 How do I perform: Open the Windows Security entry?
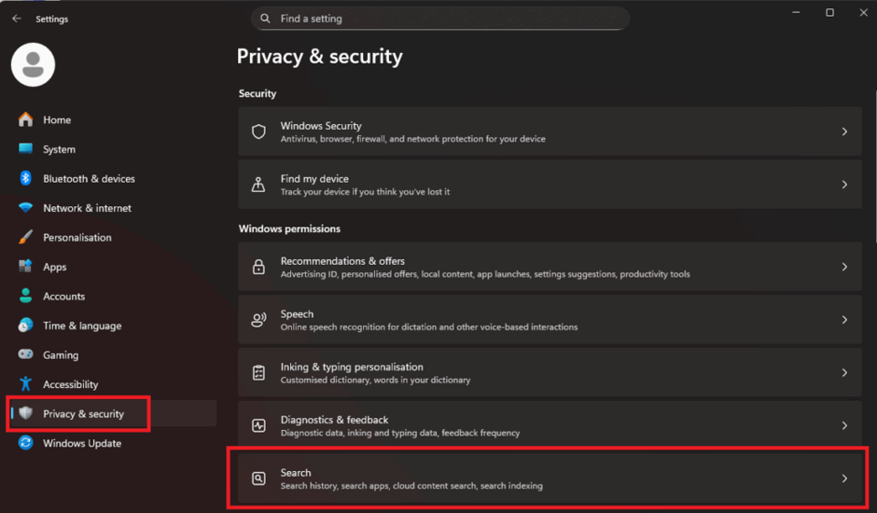click(x=550, y=132)
